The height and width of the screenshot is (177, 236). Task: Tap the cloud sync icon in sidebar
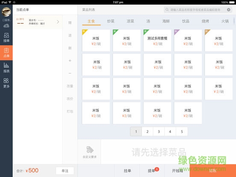6,26
